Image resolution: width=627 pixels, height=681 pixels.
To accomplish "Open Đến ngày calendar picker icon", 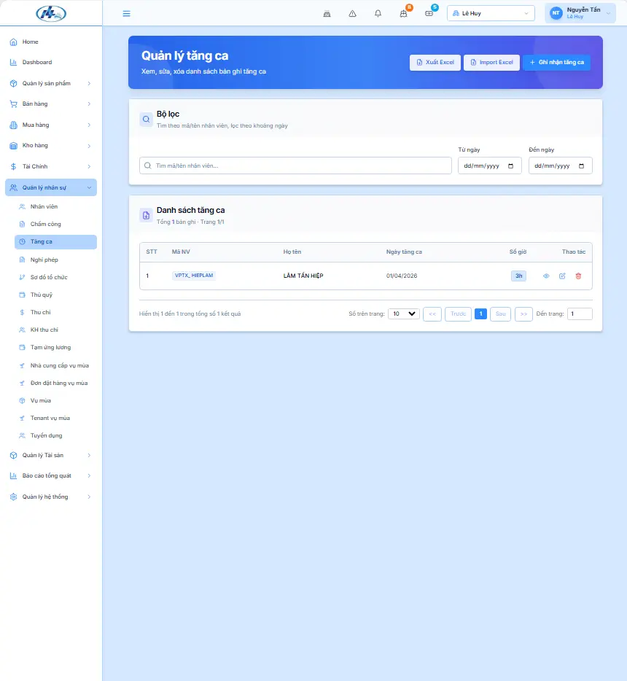I will (581, 166).
